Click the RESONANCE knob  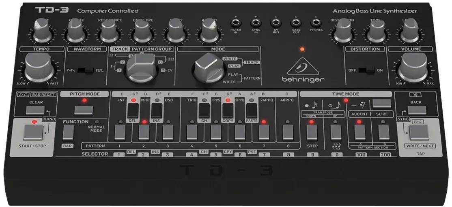(109, 31)
